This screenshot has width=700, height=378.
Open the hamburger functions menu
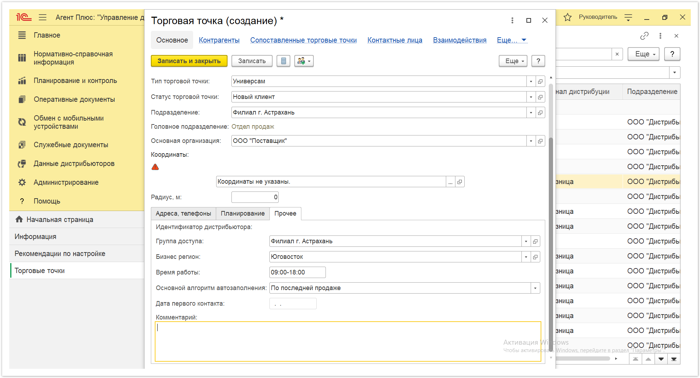coord(43,17)
